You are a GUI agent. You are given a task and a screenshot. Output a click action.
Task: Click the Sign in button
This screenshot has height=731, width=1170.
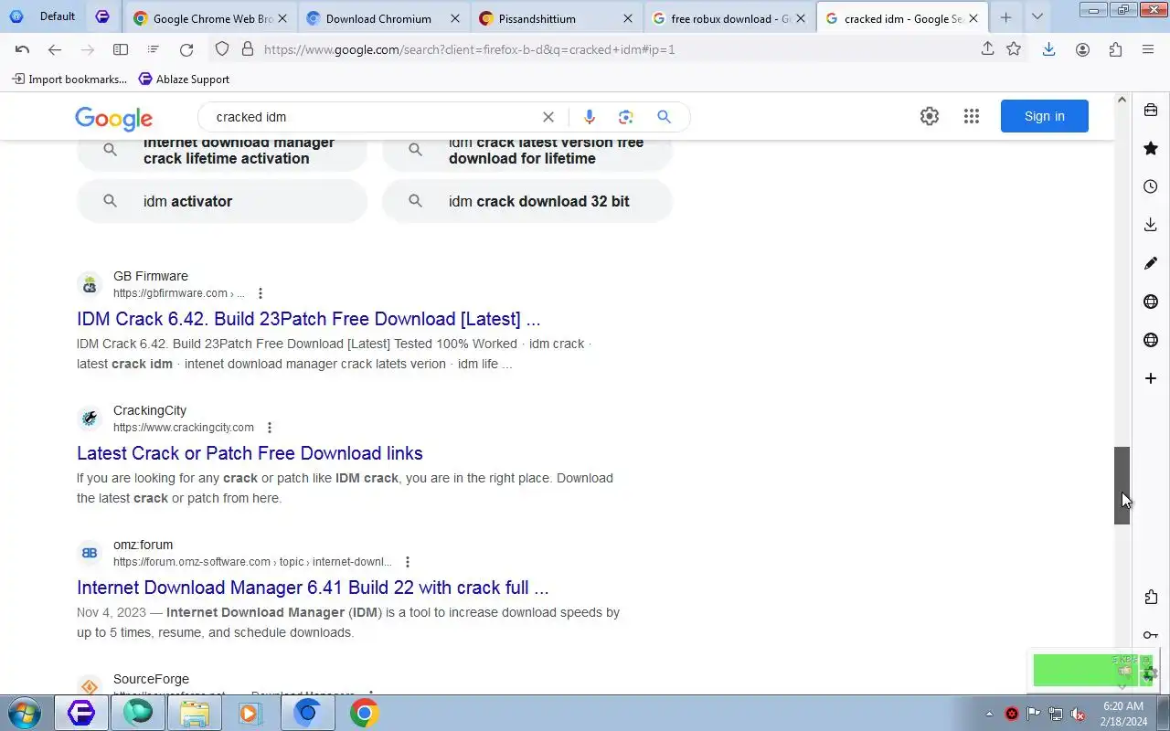(x=1045, y=116)
